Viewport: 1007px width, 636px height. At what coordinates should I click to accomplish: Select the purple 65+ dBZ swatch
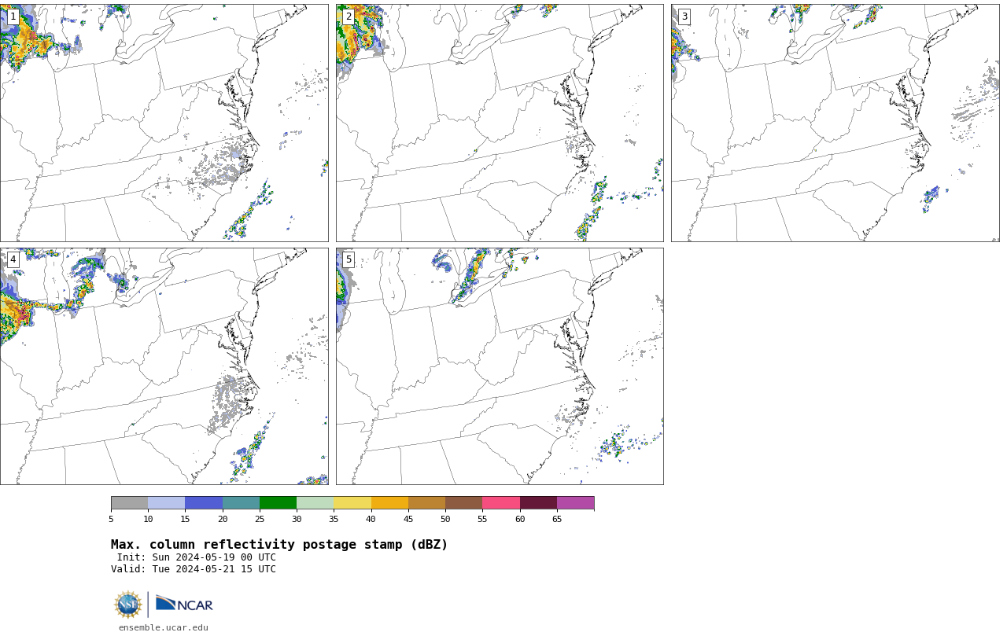coord(576,503)
